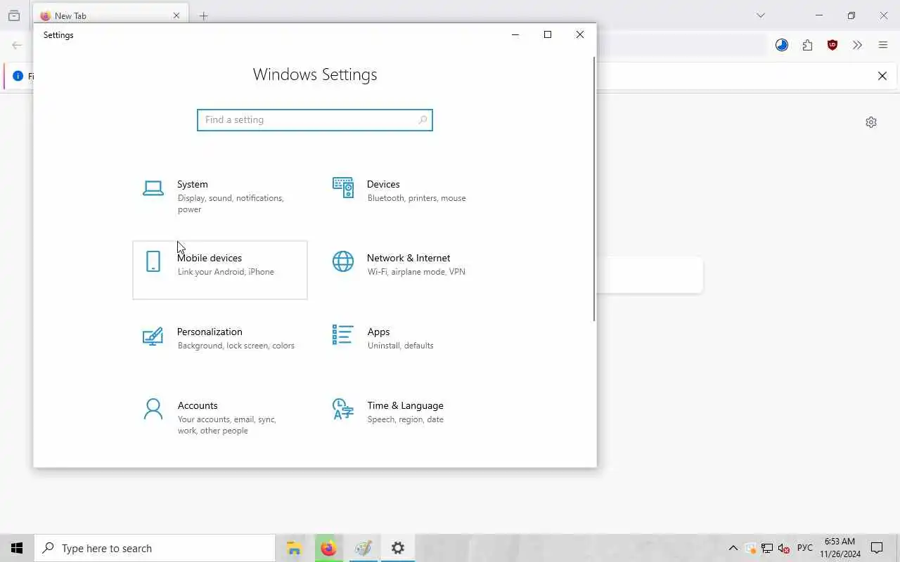Image resolution: width=900 pixels, height=562 pixels.
Task: Click the taskbar Type here to search box
Action: coord(155,548)
